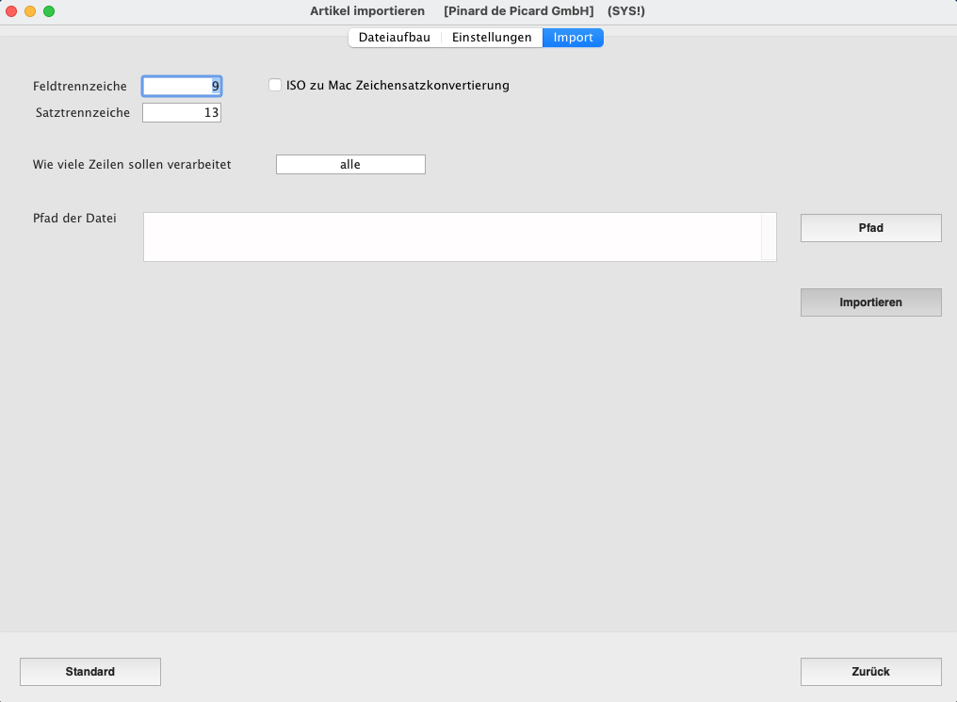Click the 'Feldtrennzeiche' label
Image resolution: width=957 pixels, height=702 pixels.
[80, 87]
